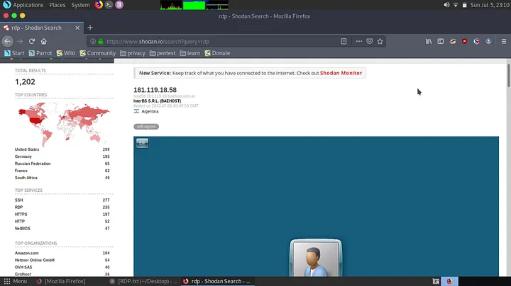This screenshot has height=286, width=511.
Task: Filter by Hetzner Online GmbH organization
Action: 35,261
